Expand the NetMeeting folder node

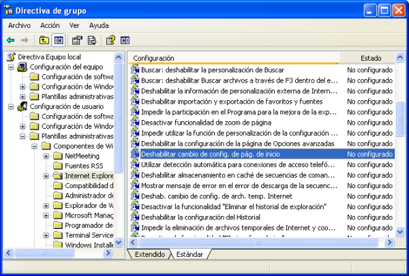tap(46, 156)
